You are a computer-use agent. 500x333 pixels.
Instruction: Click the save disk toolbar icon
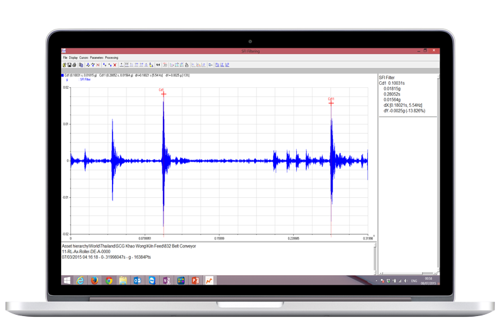[x=69, y=65]
